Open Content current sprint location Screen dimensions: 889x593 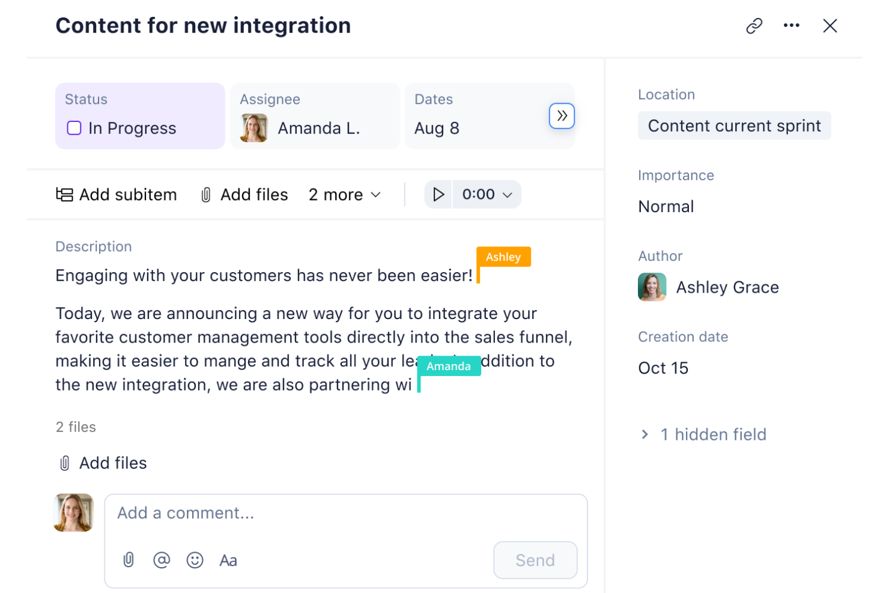[734, 126]
